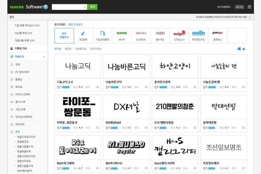261x174 pixels.
Task: Open the 나눔고딕 font preview image
Action: [x=77, y=66]
